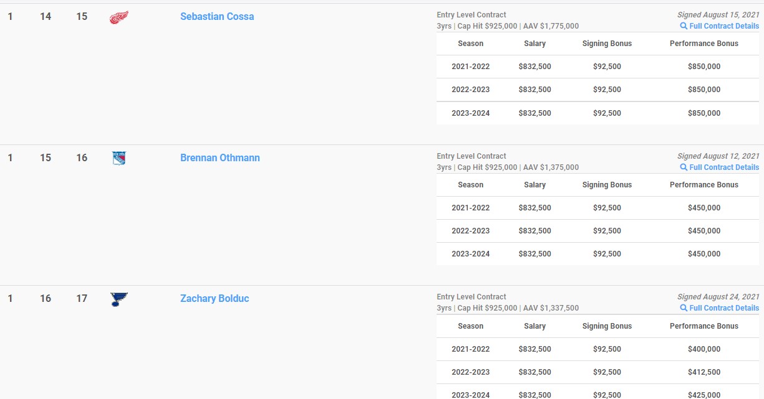Open Zachary Bolduc's player page
Screen dimensions: 764x399
(x=215, y=299)
